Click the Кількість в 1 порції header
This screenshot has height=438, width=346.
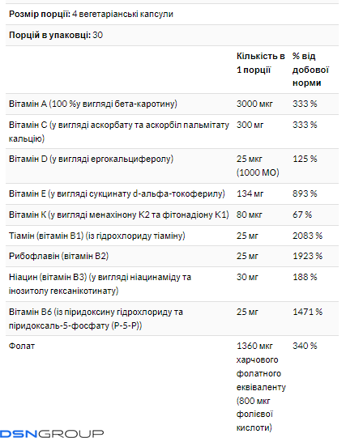[260, 63]
